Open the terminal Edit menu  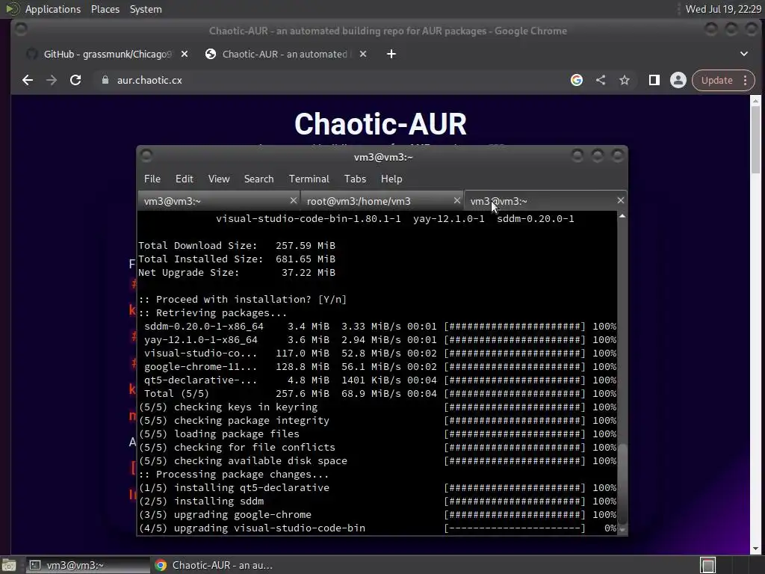pos(185,179)
